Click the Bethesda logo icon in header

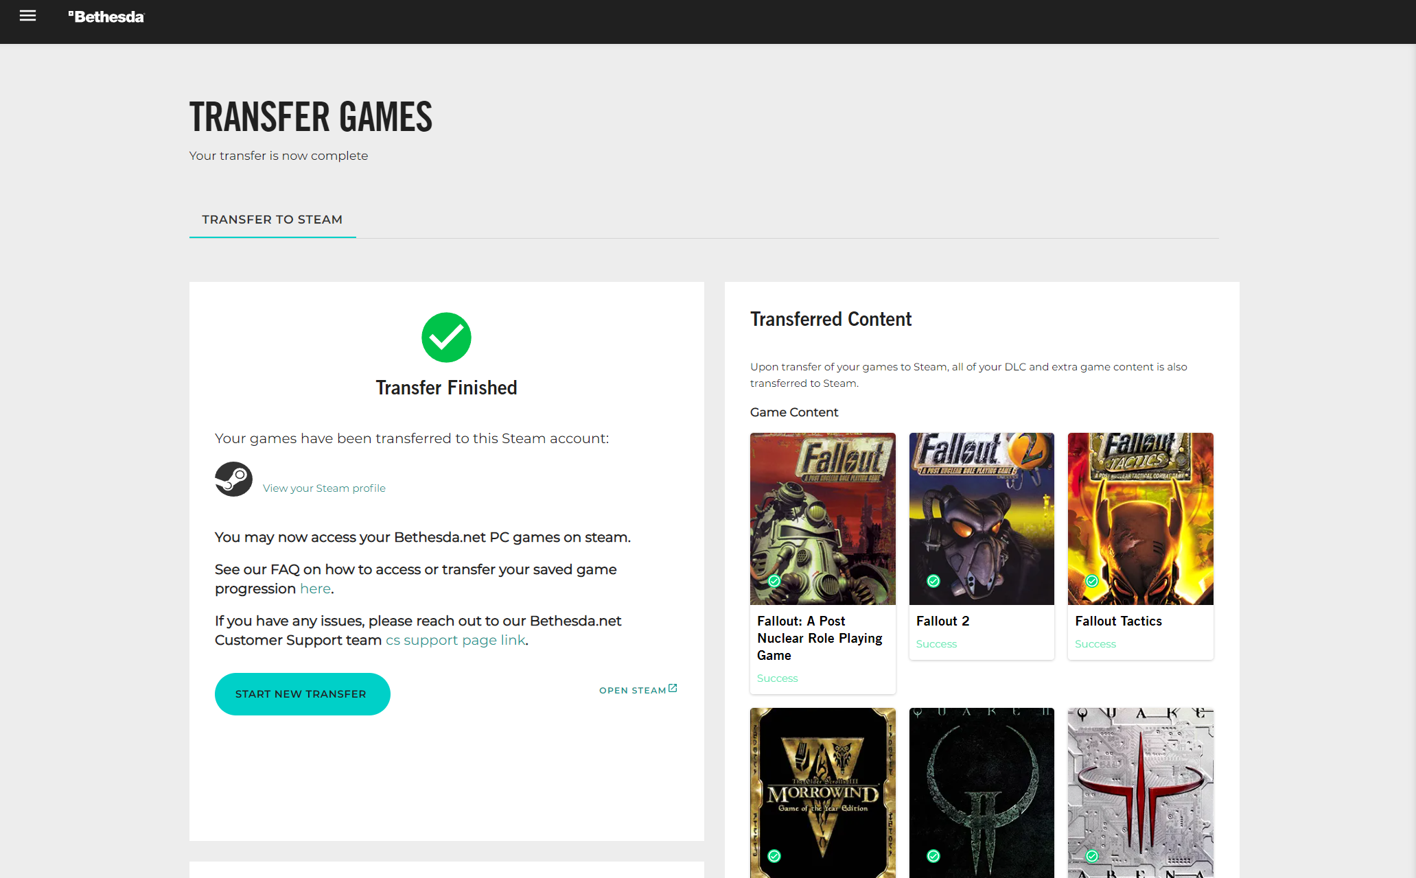click(x=105, y=16)
